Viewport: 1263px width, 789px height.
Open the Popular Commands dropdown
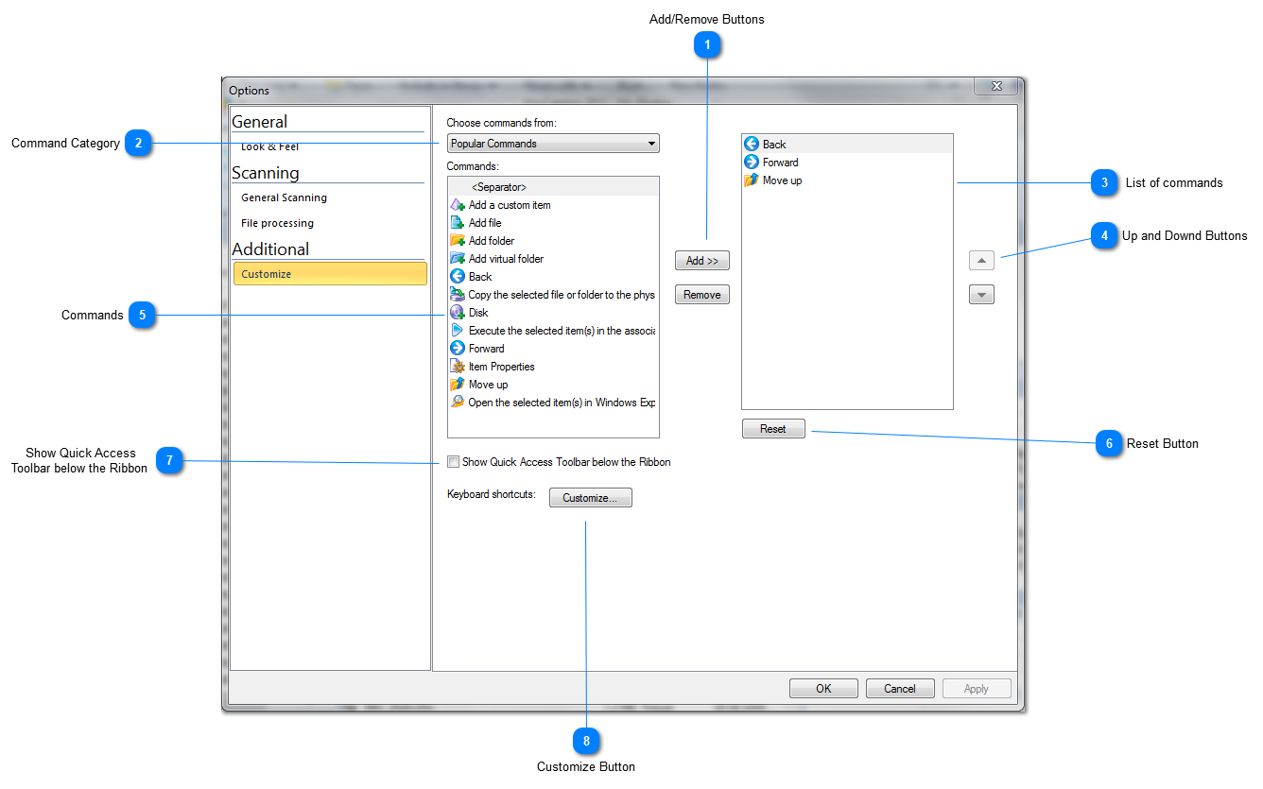click(x=553, y=144)
